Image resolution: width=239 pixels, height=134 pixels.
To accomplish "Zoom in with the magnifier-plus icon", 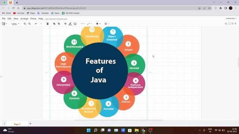I will click(25, 24).
